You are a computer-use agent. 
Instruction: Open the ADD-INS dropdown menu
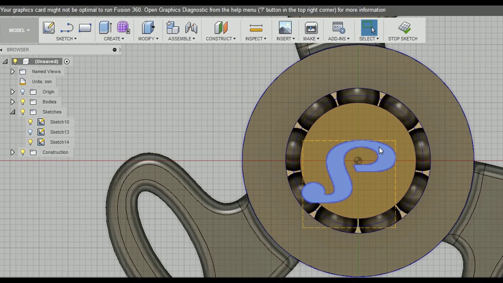pyautogui.click(x=339, y=39)
